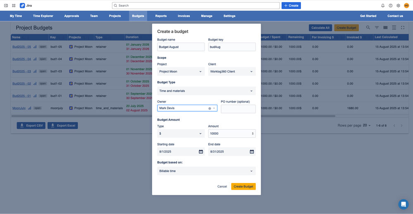Switch to the Projects tab
Image resolution: width=413 pixels, height=214 pixels.
[115, 16]
